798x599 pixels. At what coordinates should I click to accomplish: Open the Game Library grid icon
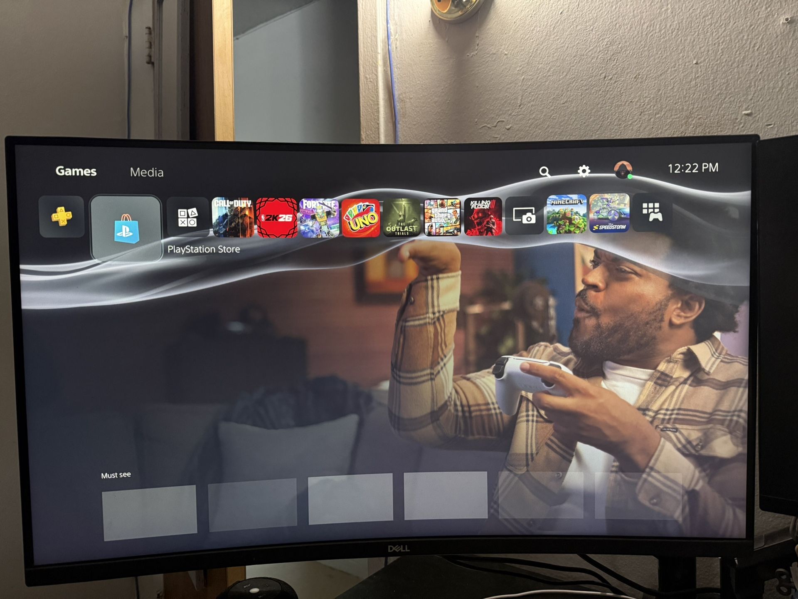point(652,212)
